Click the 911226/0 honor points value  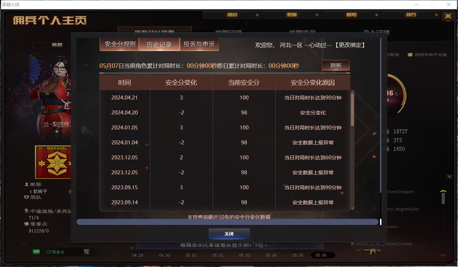pyautogui.click(x=39, y=231)
